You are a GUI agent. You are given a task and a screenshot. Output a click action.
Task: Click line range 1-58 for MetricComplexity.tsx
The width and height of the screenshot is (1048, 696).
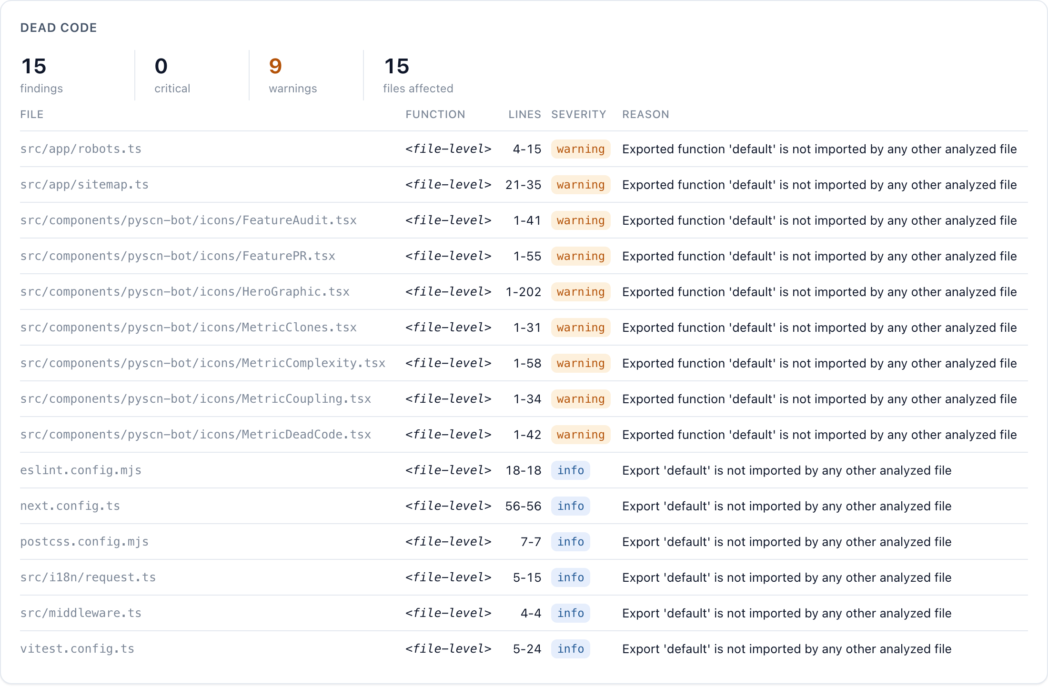click(x=527, y=363)
